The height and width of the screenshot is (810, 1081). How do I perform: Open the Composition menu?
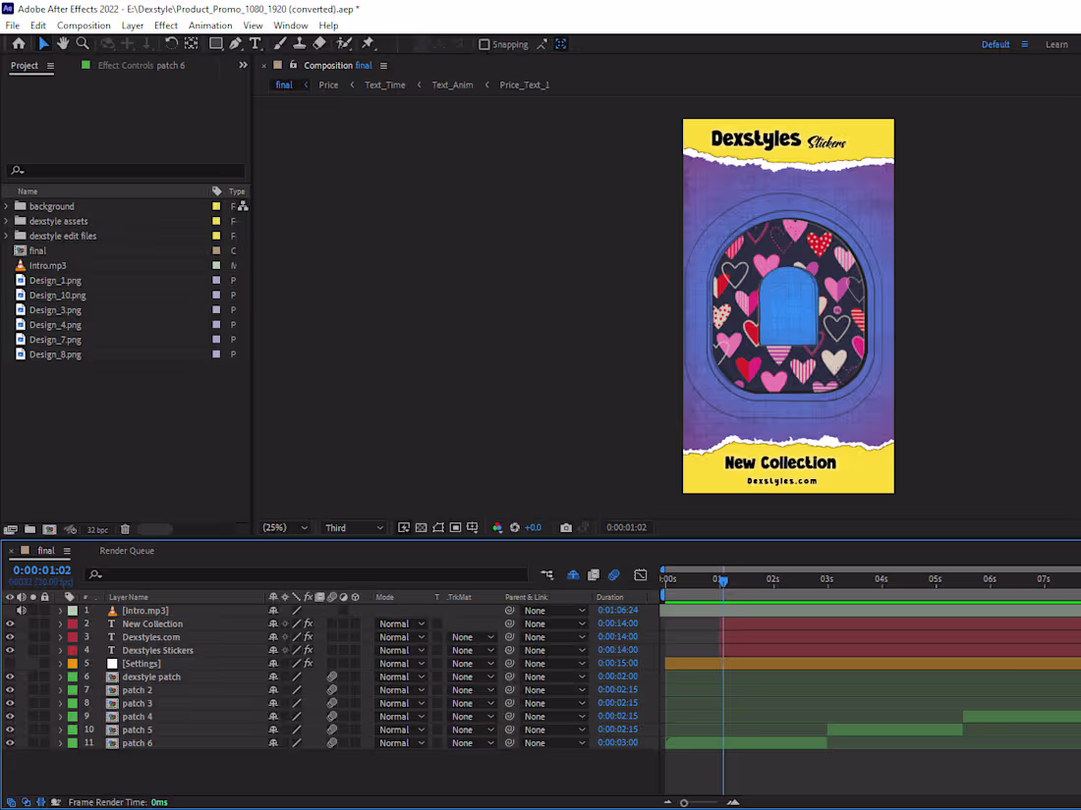84,26
